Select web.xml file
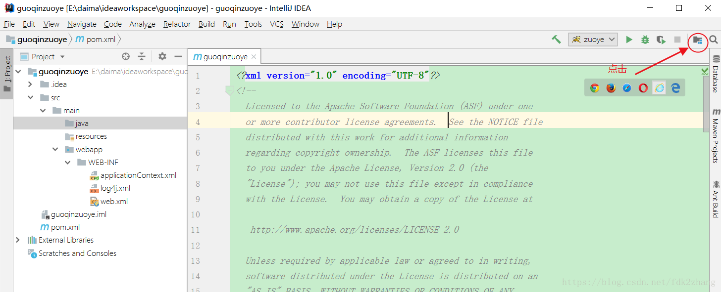Image resolution: width=721 pixels, height=292 pixels. [x=108, y=202]
